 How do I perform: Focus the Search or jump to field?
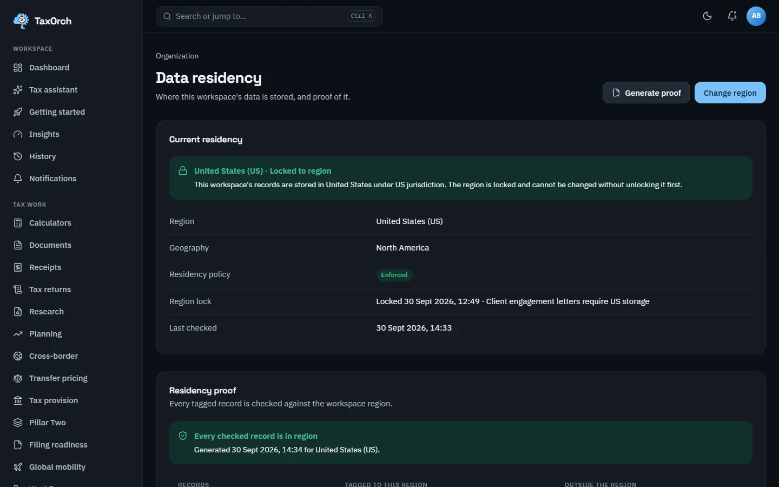point(269,16)
